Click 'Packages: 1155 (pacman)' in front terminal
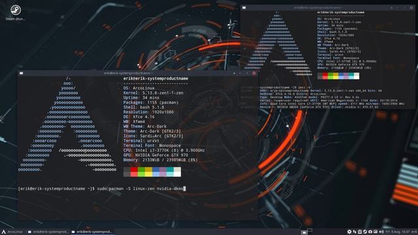418x235 pixels. tap(151, 102)
